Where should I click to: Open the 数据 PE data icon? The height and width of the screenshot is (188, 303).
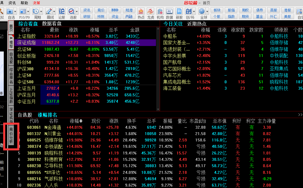coord(170,11)
